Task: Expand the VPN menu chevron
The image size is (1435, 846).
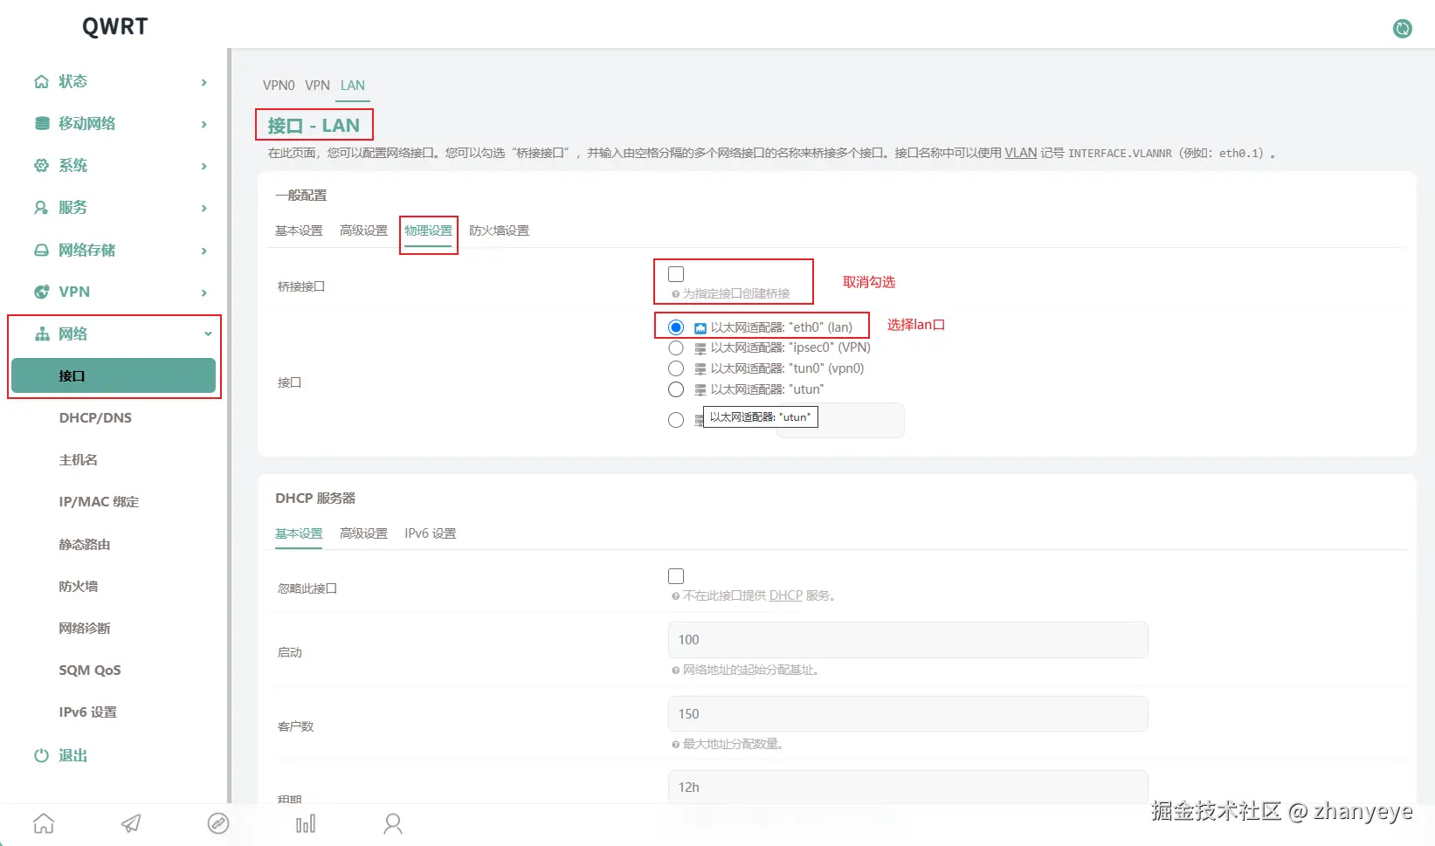Action: (204, 292)
